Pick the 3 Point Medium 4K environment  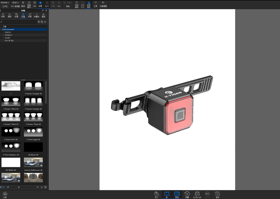pyautogui.click(x=11, y=147)
